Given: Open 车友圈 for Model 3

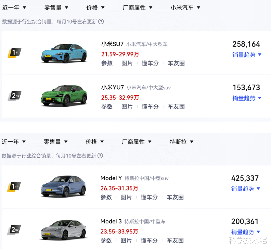Looking at the screenshot, I should click(175, 240).
